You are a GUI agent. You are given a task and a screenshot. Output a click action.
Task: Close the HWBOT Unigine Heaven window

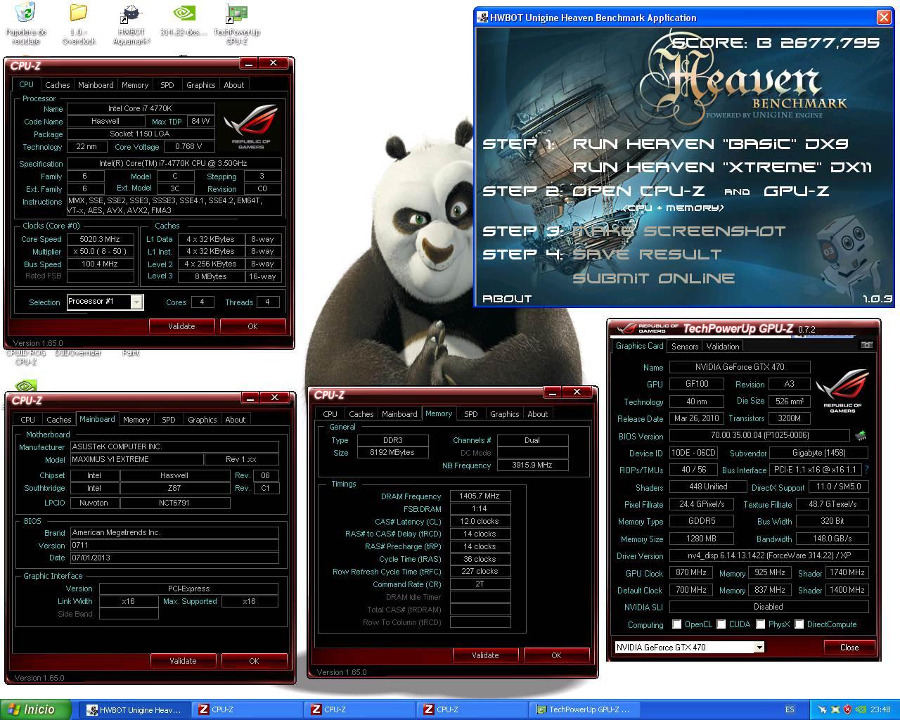coord(884,17)
